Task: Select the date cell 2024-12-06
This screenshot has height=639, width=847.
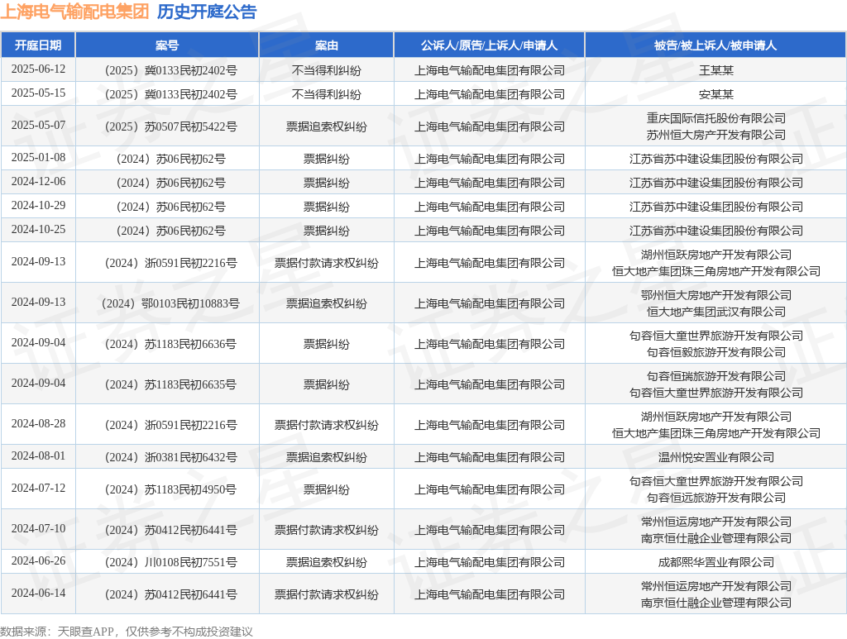Action: [38, 182]
